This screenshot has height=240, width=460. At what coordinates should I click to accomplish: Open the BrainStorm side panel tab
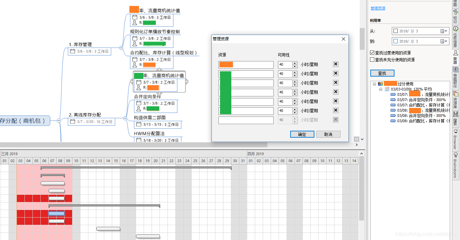[456, 165]
